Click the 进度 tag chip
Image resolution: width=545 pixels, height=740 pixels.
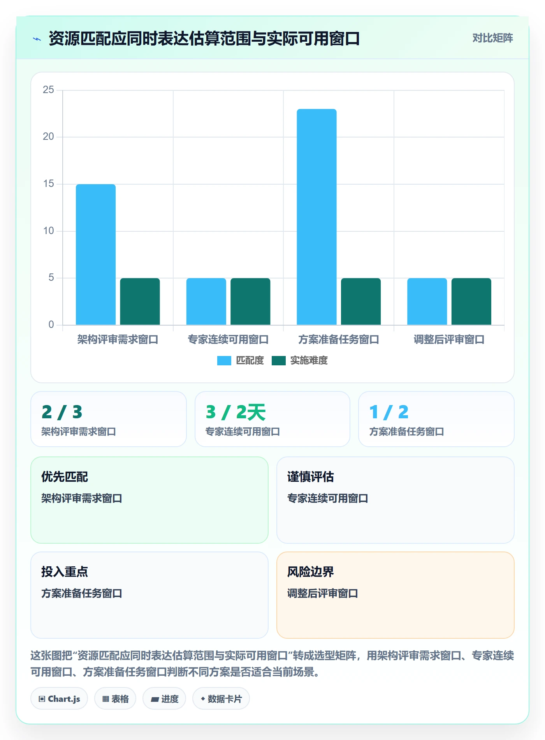pos(164,699)
